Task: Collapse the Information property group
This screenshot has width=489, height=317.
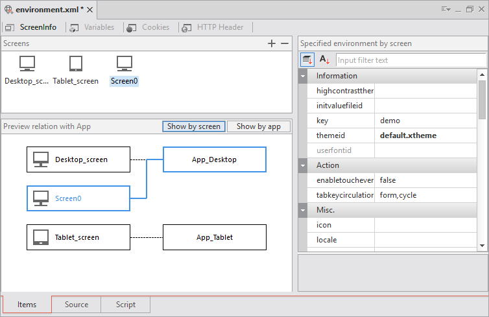Action: click(x=303, y=76)
